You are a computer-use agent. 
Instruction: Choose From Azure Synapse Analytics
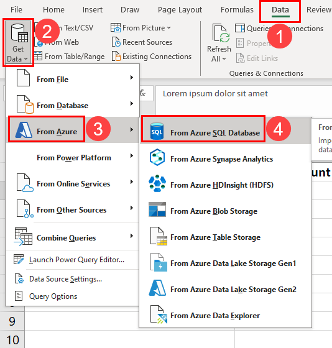226,158
